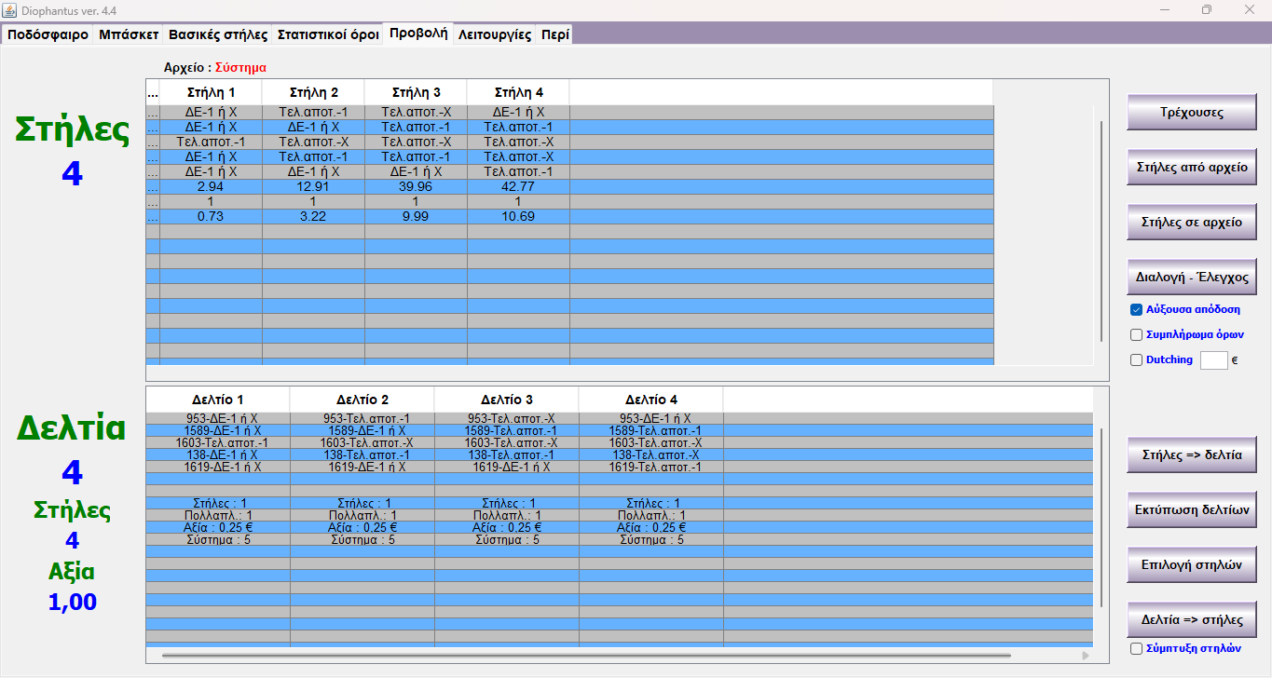Select cell with value 10.69
Screen dimensions: 1272x678
click(518, 217)
